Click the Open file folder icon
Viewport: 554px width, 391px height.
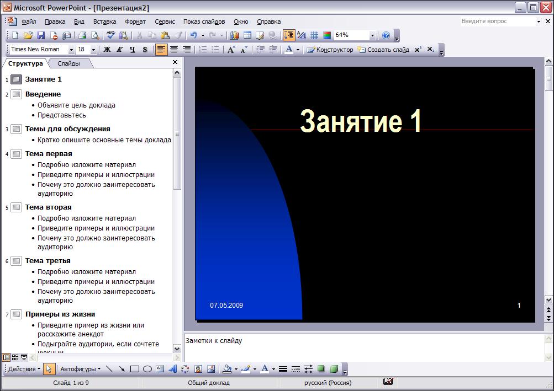click(28, 35)
